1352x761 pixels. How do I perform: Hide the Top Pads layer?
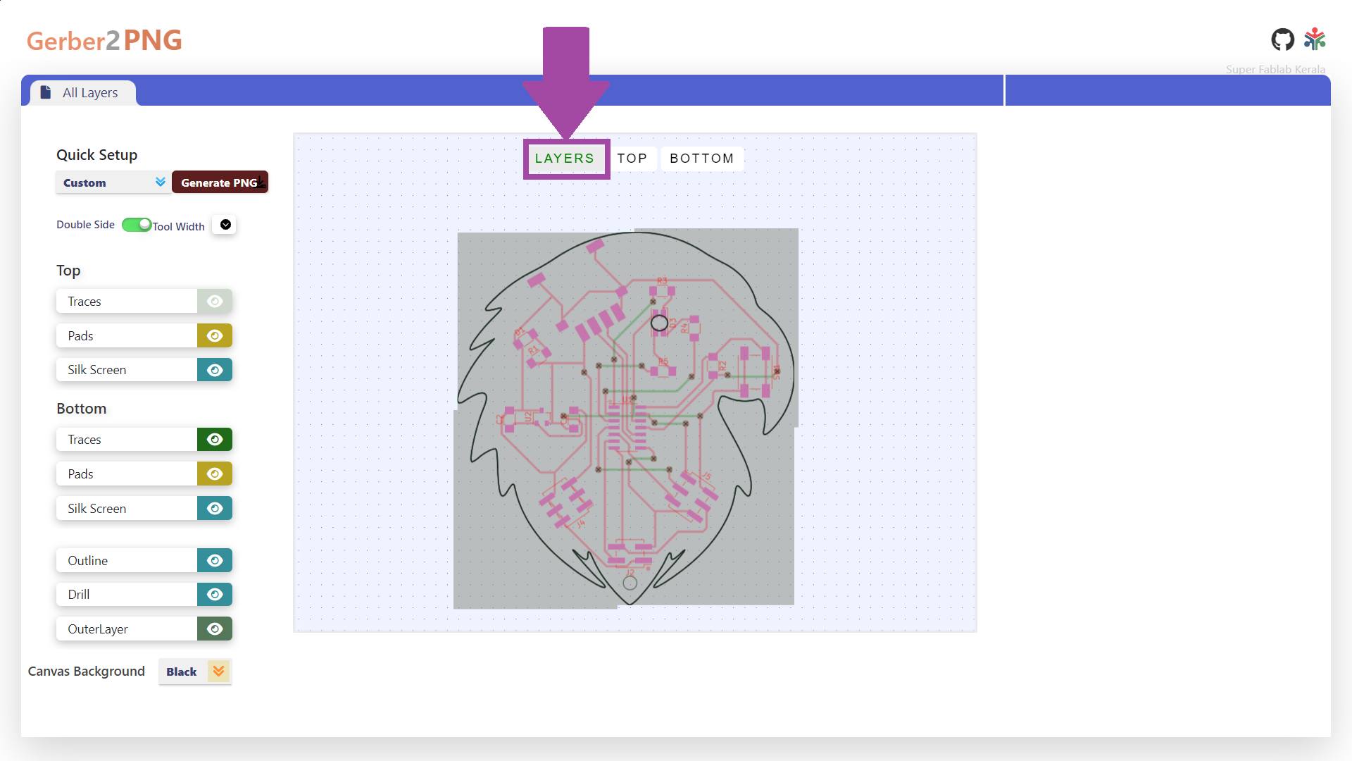215,336
